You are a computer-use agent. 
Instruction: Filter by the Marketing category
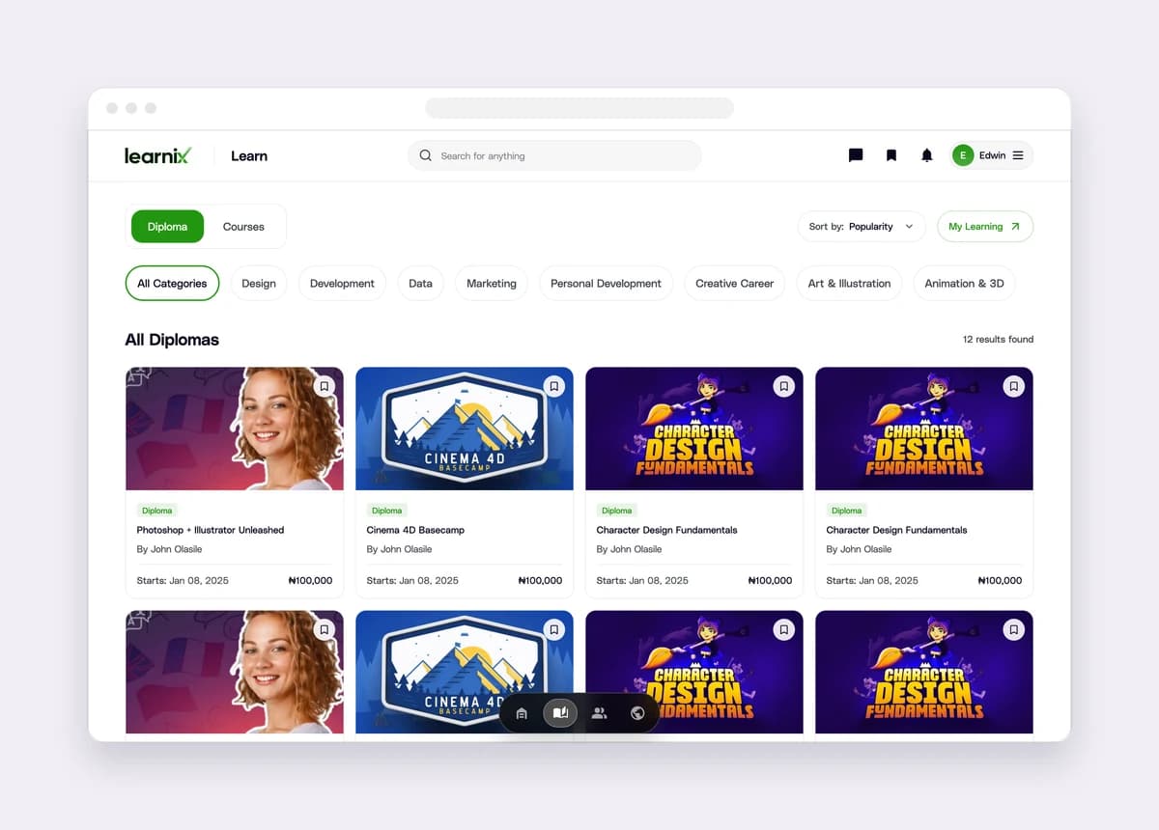(492, 284)
